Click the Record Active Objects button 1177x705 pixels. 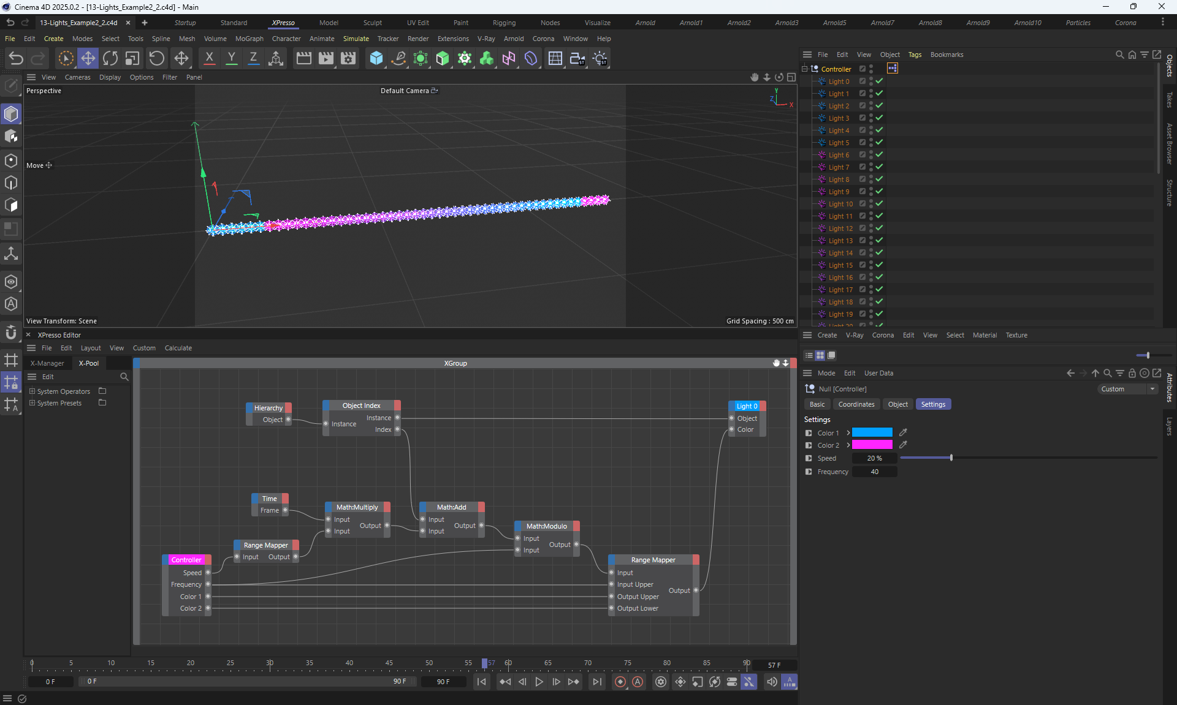pyautogui.click(x=620, y=682)
